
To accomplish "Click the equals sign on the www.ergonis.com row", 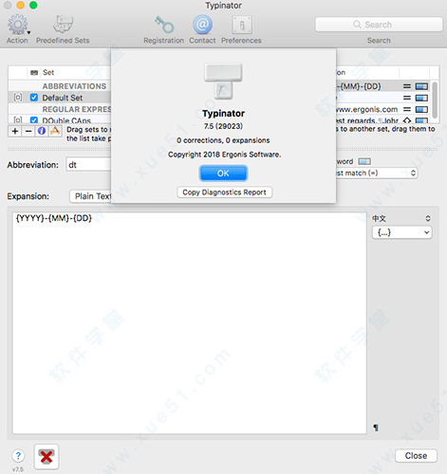I will 407,109.
